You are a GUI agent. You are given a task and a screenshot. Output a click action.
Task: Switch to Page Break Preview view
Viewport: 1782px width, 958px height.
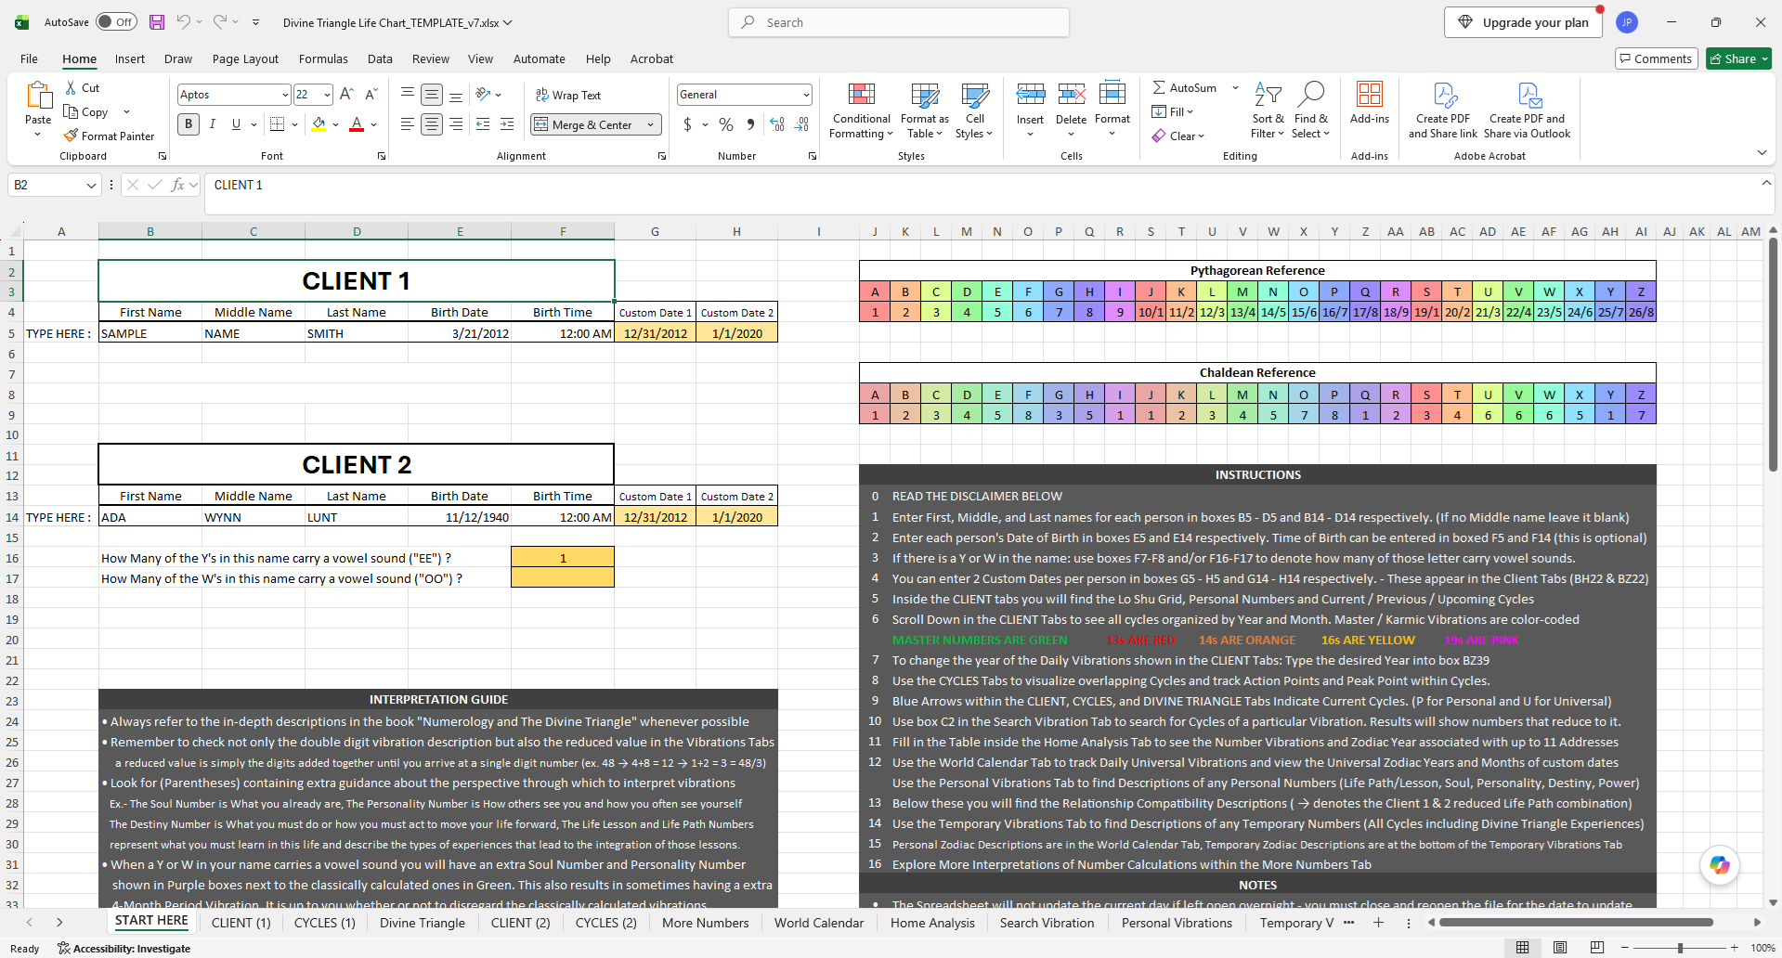tap(1597, 948)
